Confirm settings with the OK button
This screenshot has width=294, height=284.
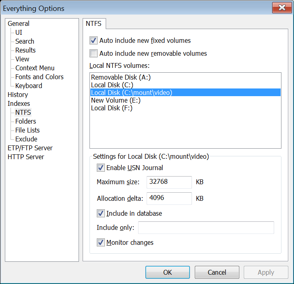click(x=168, y=272)
